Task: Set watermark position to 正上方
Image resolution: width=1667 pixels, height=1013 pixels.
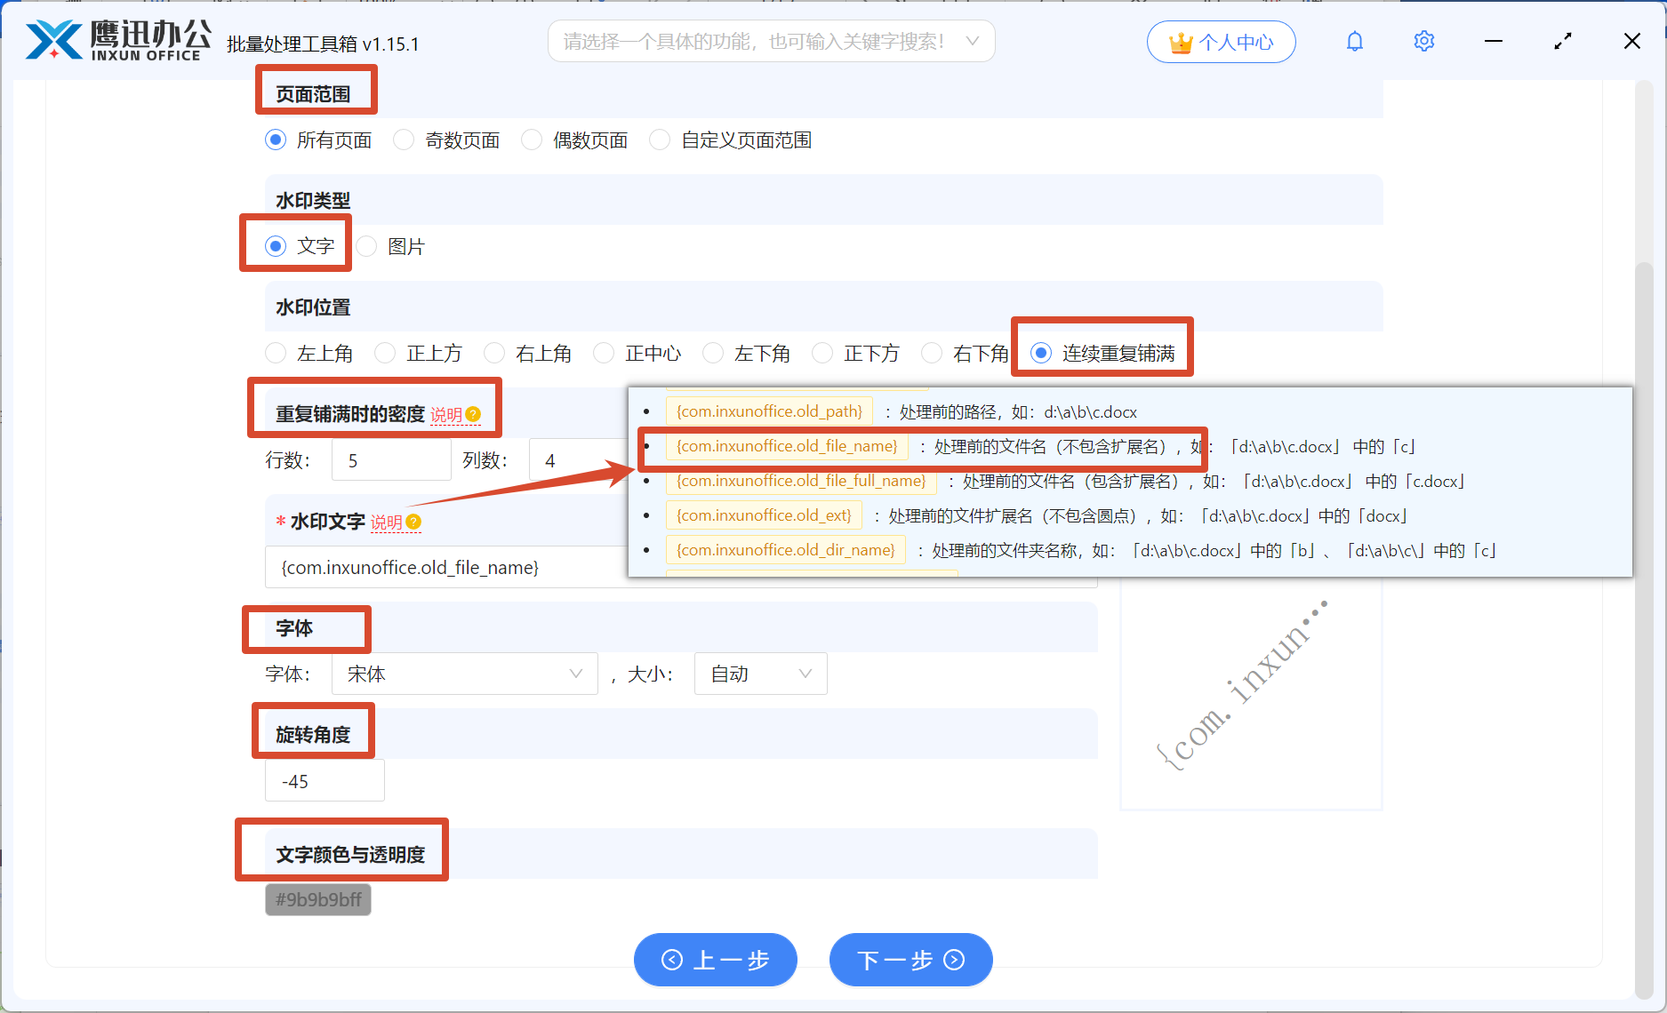Action: [x=385, y=354]
